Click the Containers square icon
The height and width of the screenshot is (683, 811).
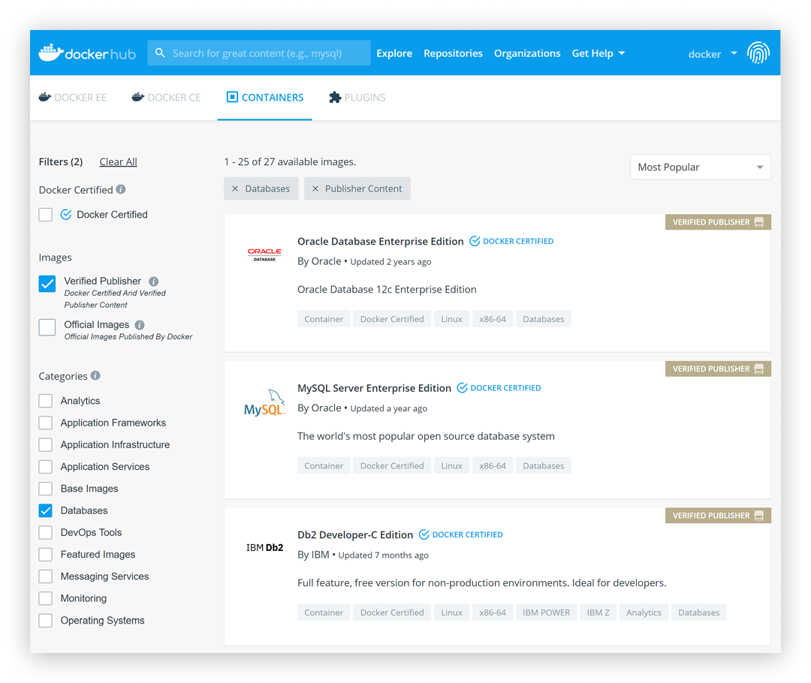[x=232, y=97]
